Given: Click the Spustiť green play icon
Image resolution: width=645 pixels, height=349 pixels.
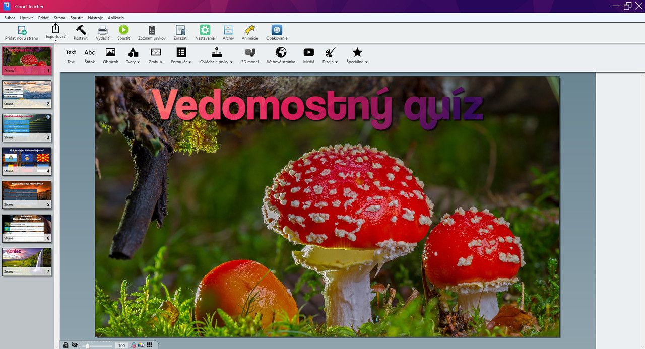Looking at the screenshot, I should click(123, 30).
